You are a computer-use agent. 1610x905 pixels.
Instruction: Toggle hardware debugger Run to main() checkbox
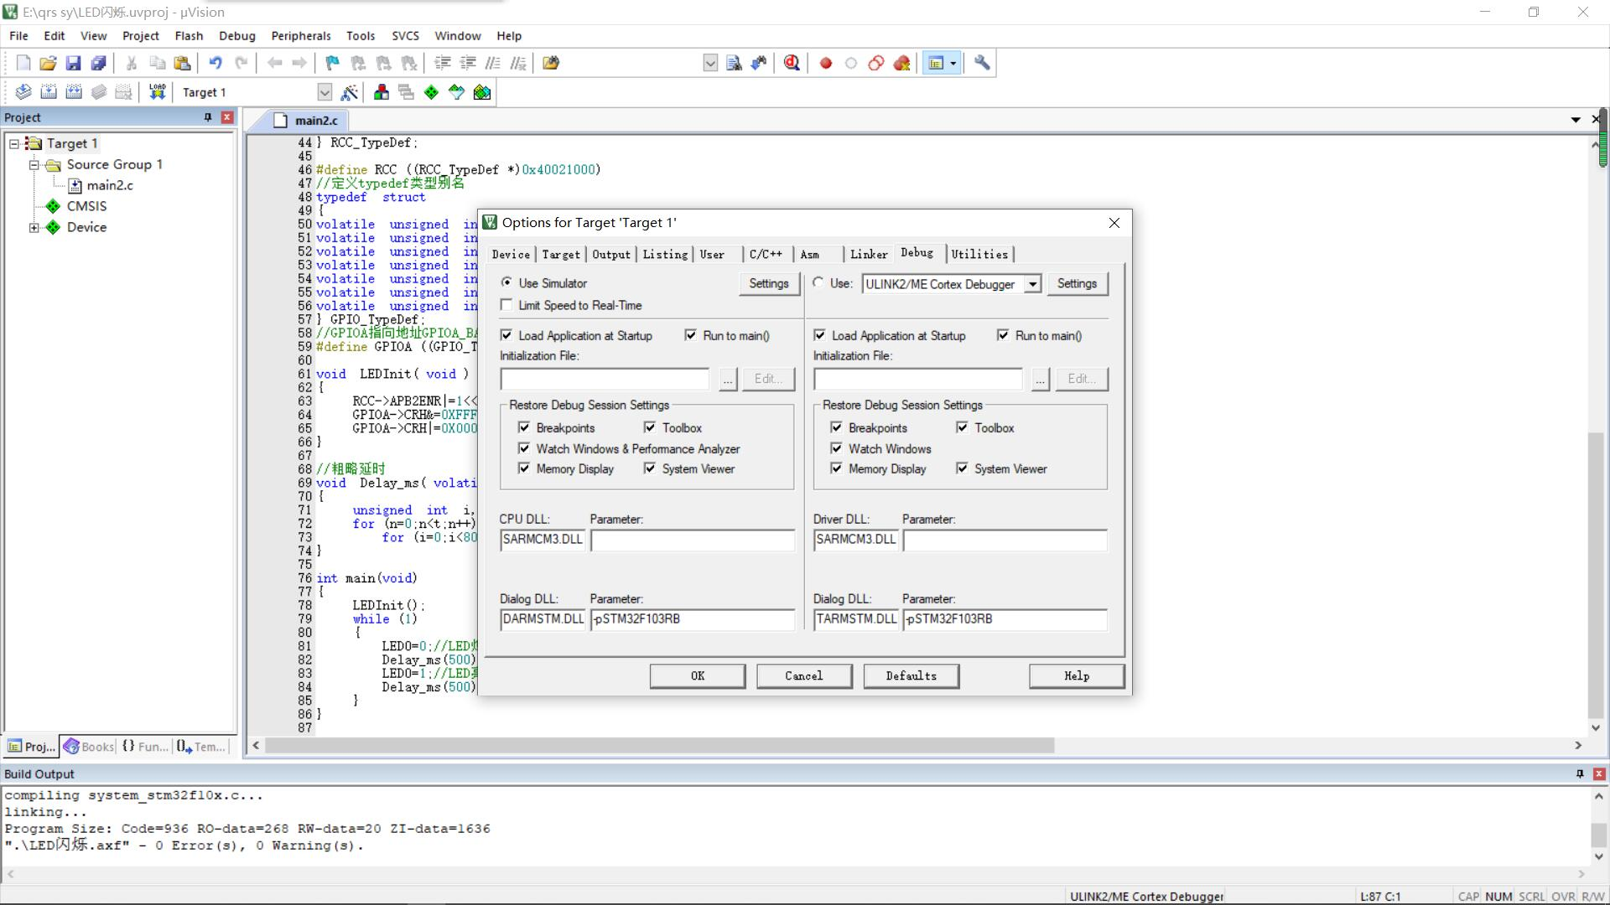coord(1003,335)
